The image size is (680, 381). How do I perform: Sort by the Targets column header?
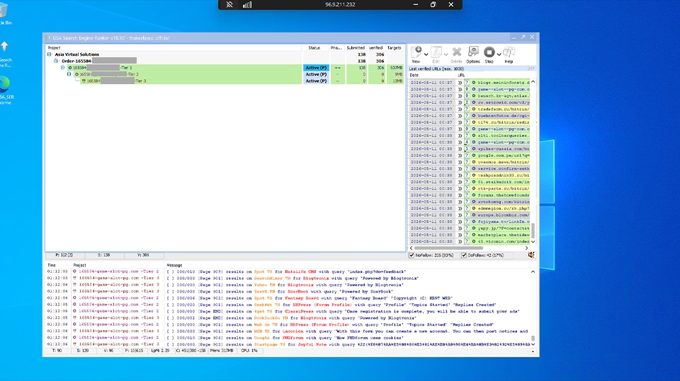click(395, 48)
